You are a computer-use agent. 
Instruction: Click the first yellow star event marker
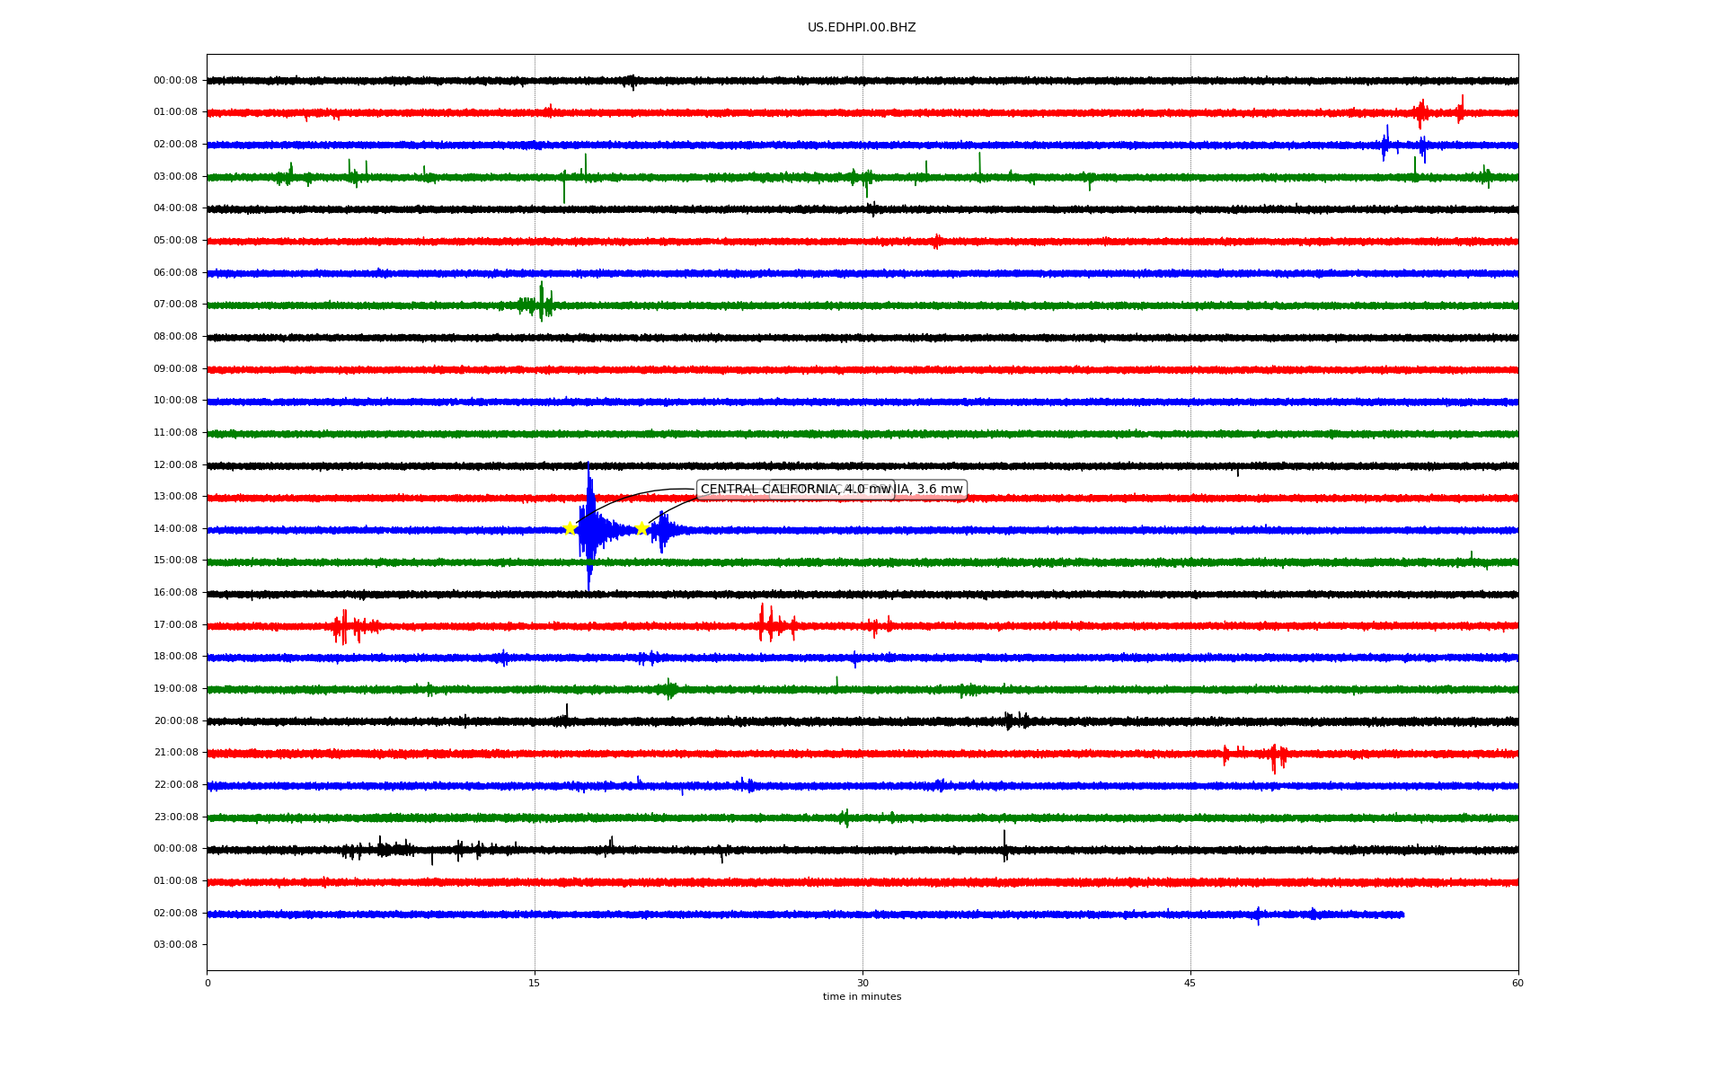[x=570, y=528]
